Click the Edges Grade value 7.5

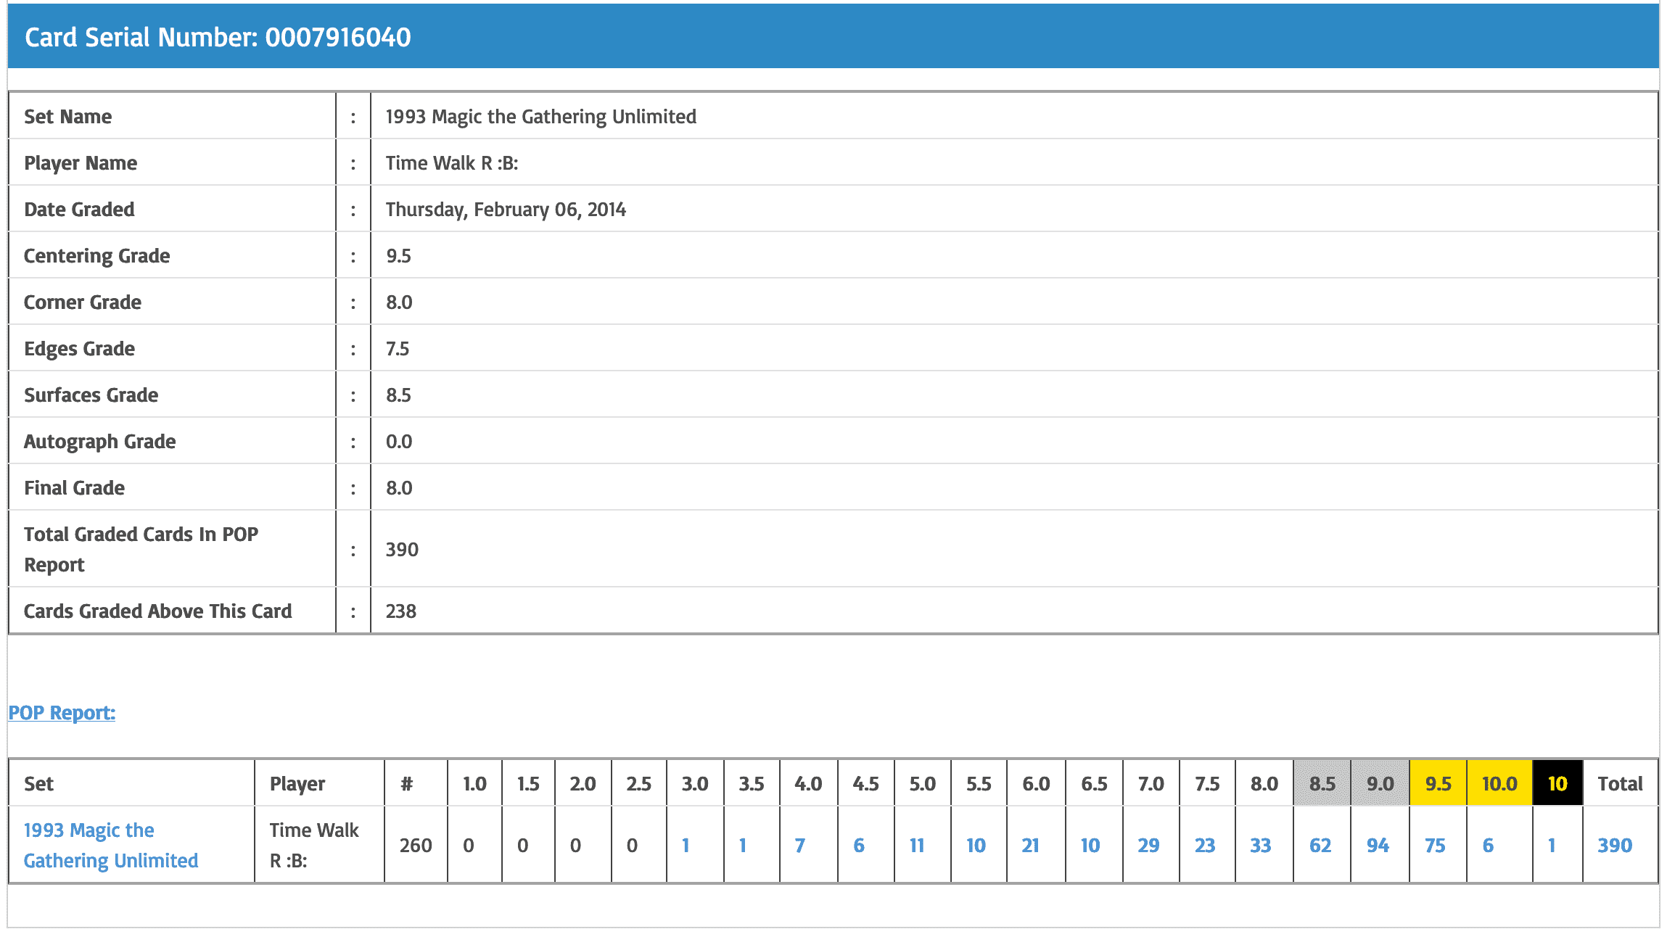398,349
